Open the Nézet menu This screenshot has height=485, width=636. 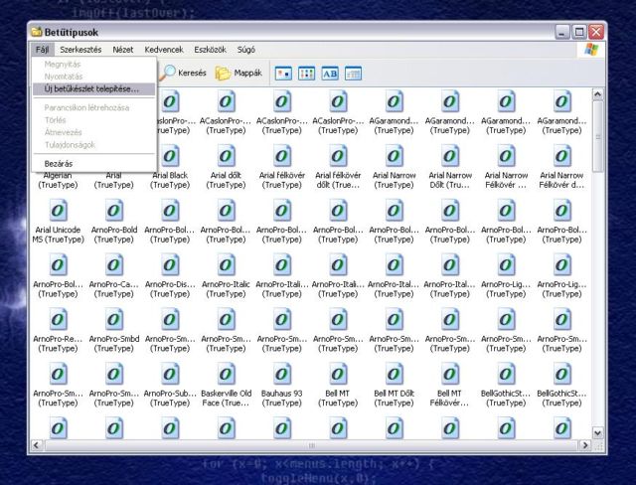(x=122, y=49)
